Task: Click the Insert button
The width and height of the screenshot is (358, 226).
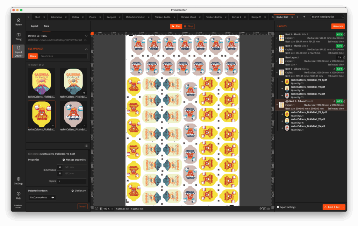Action: (x=83, y=206)
